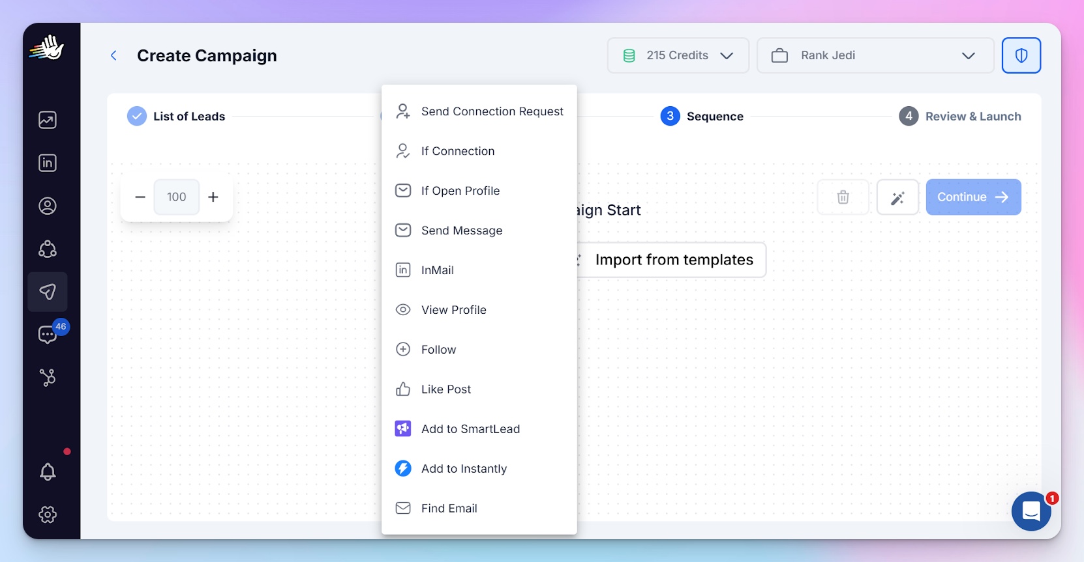
Task: Open the inbox chat icon with 46 badge
Action: click(x=48, y=335)
